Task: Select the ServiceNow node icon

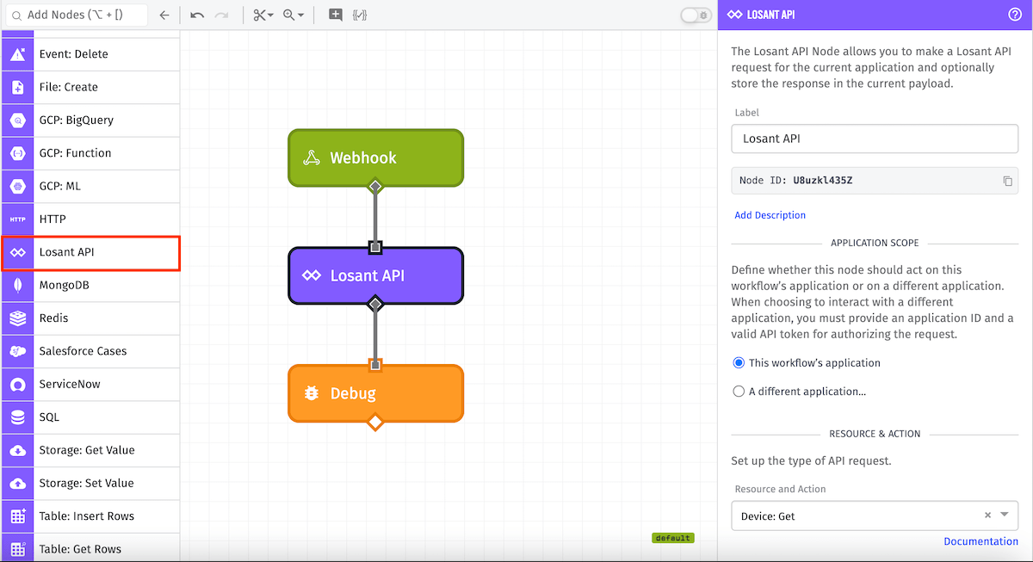Action: coord(17,384)
